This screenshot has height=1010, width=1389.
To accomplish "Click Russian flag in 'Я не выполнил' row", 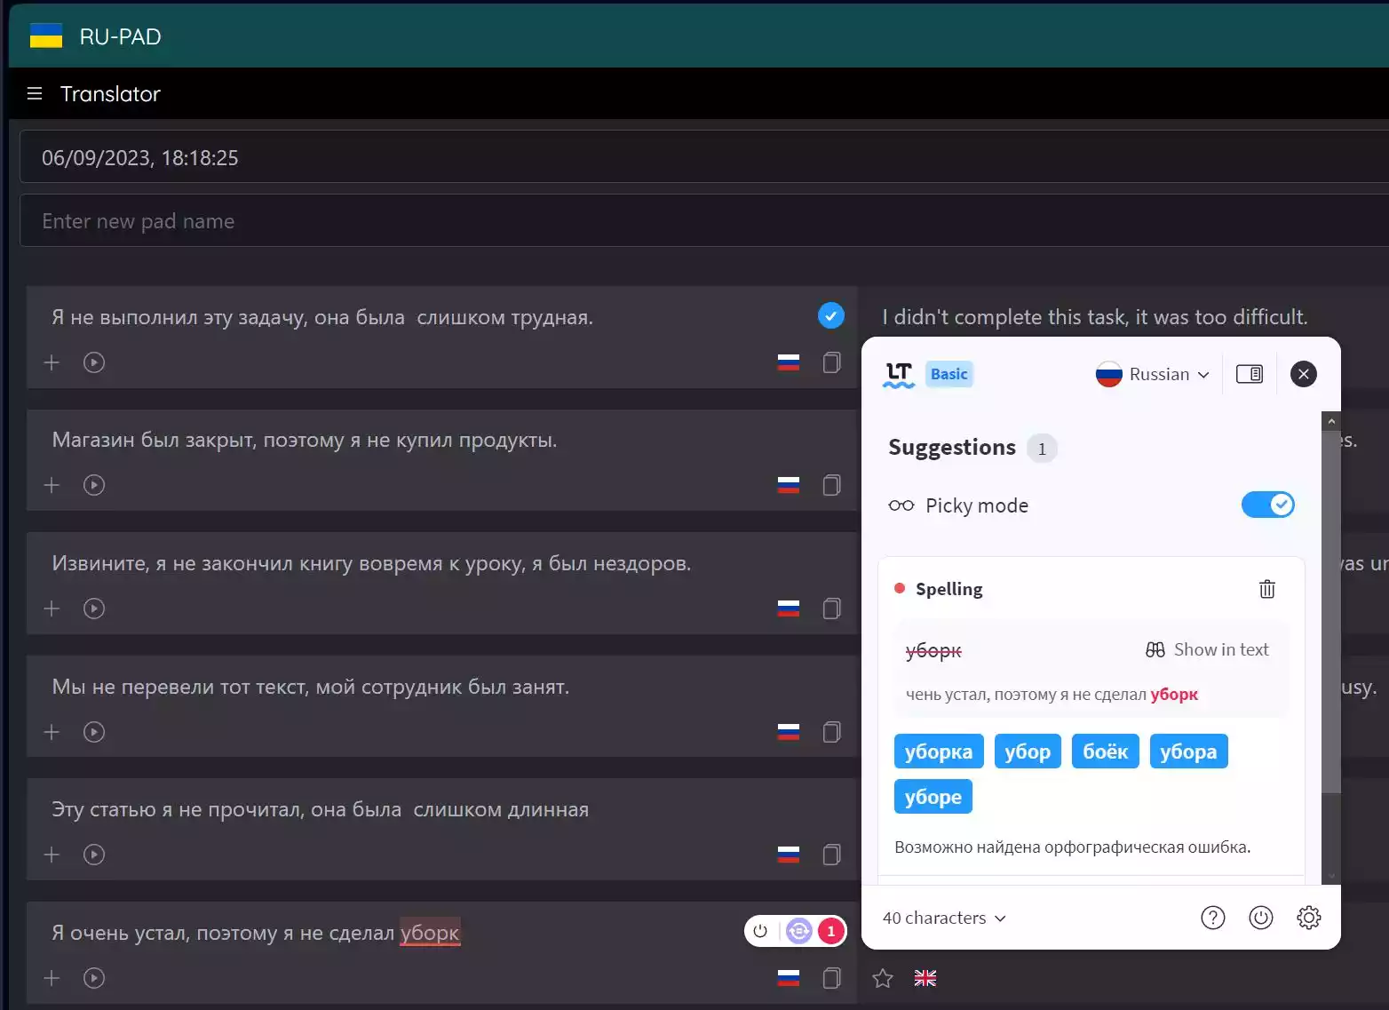I will 789,362.
